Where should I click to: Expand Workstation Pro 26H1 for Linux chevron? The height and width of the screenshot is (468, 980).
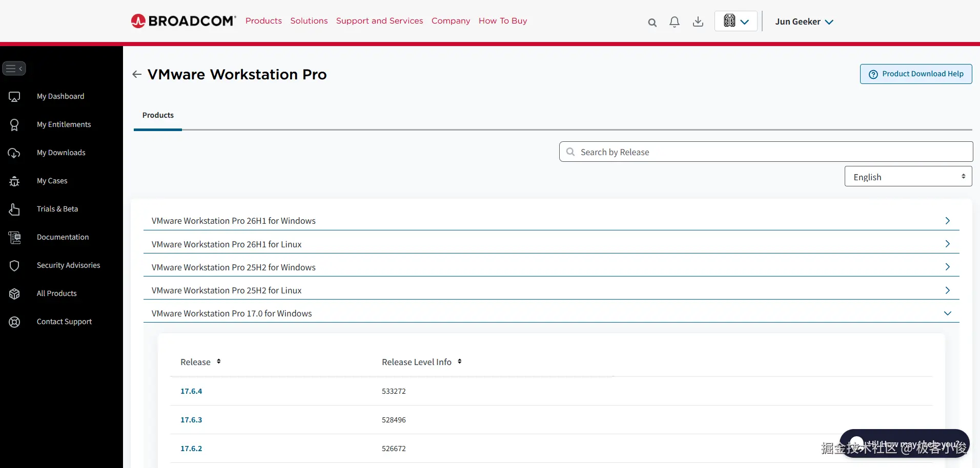(947, 244)
